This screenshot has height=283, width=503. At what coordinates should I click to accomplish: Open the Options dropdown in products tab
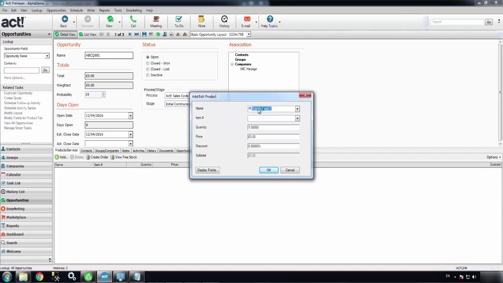[x=494, y=157]
